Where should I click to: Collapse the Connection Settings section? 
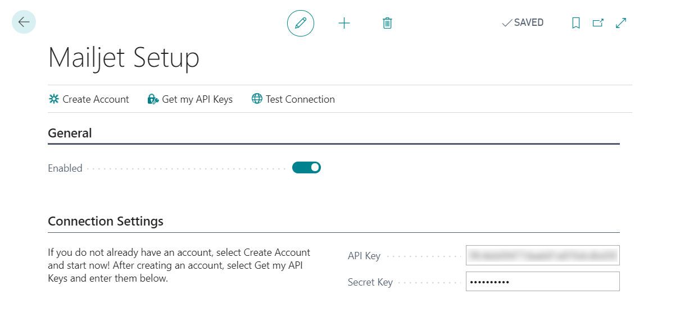106,221
